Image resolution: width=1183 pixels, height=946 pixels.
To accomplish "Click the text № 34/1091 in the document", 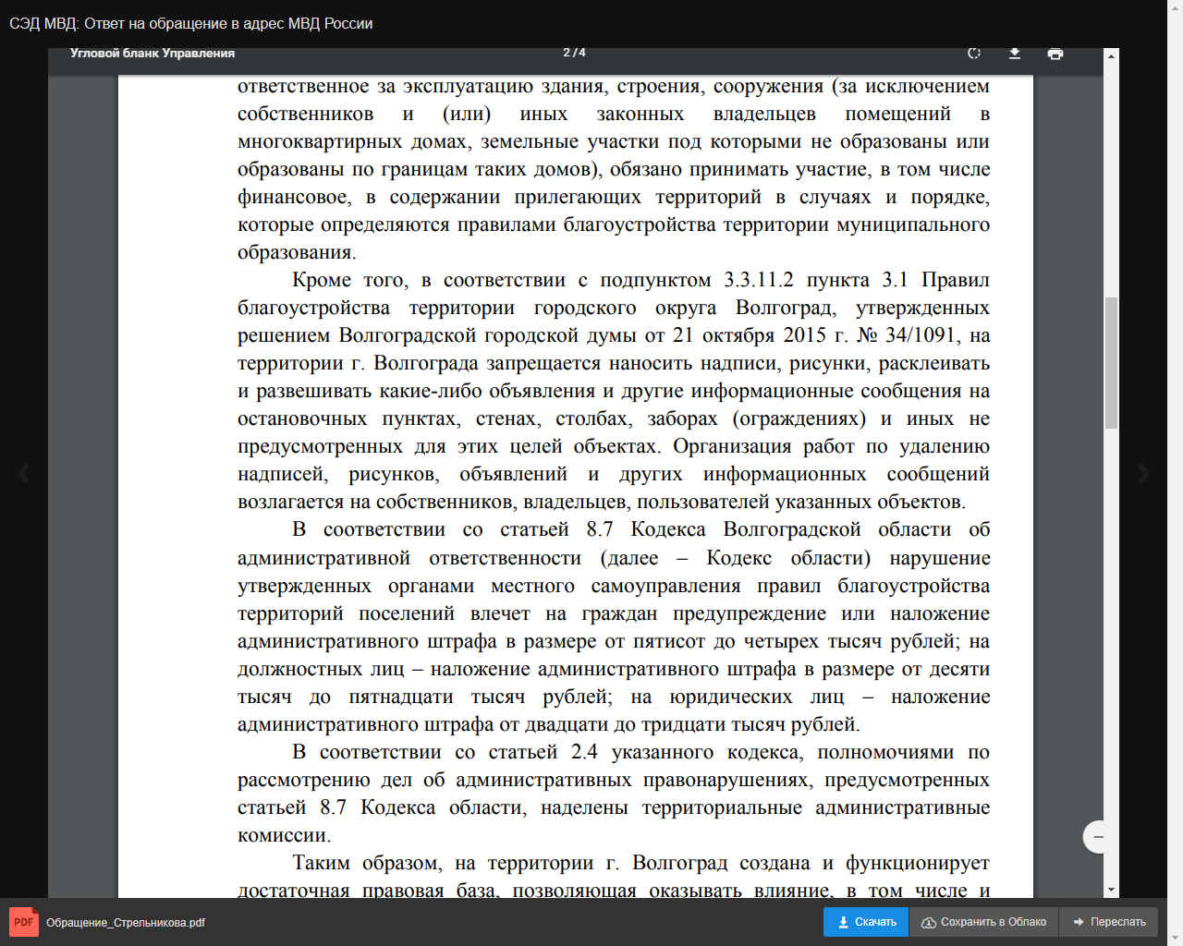I will pyautogui.click(x=909, y=335).
